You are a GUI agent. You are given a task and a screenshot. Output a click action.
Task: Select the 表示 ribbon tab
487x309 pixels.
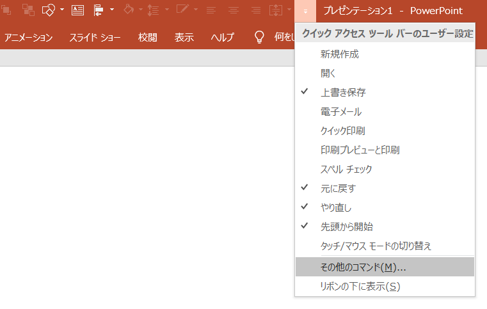tap(184, 38)
